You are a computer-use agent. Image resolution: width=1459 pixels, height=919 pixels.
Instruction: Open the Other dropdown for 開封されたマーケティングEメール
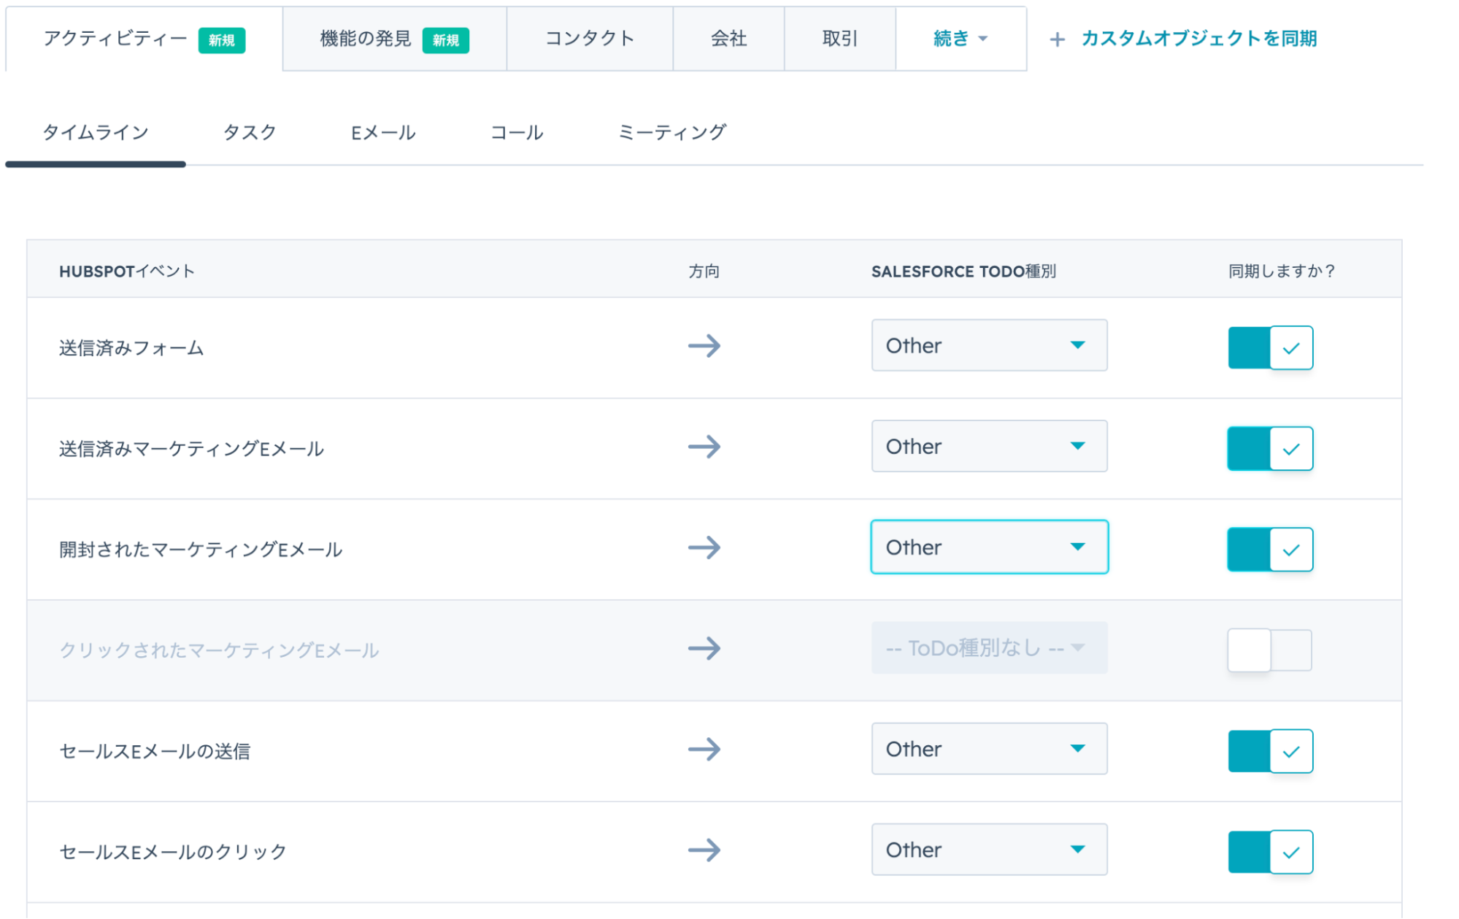coord(988,547)
